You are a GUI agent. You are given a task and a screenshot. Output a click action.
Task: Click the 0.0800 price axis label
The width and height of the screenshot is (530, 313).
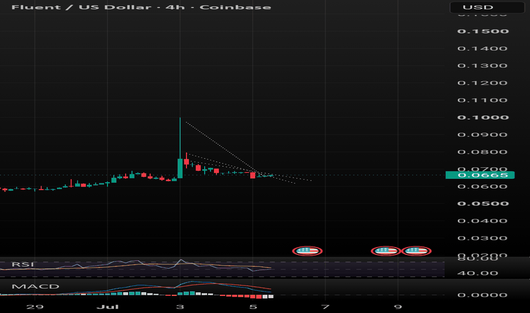click(x=483, y=152)
